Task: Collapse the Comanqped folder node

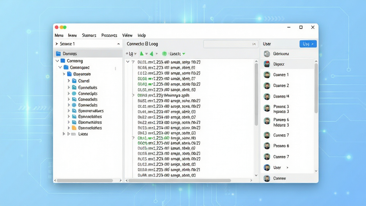Action: 60,67
